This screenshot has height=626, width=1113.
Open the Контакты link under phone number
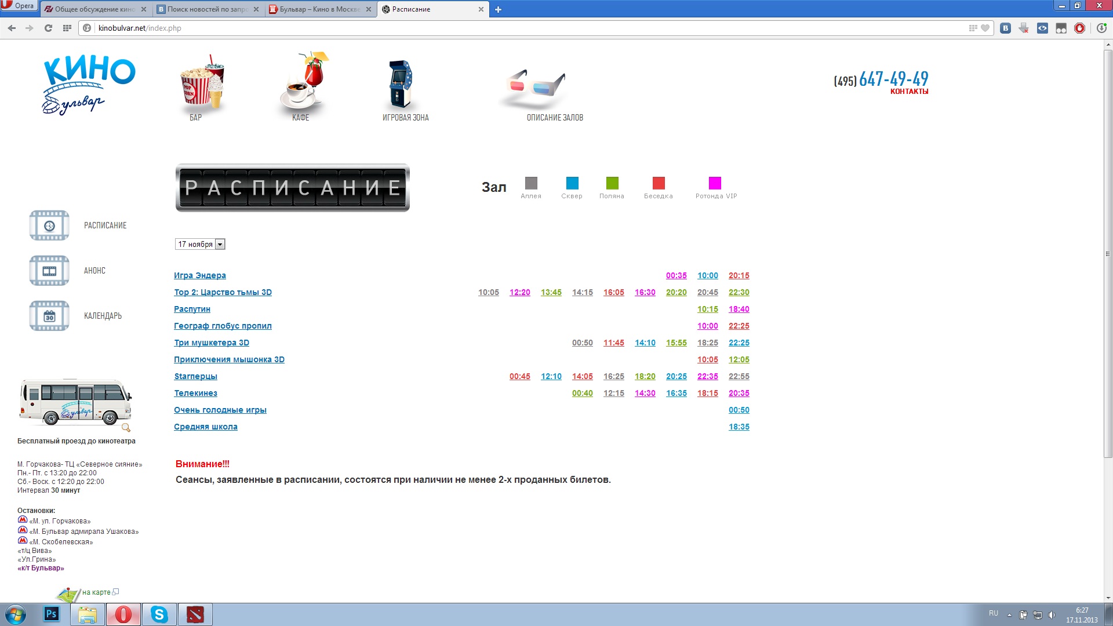click(x=909, y=92)
